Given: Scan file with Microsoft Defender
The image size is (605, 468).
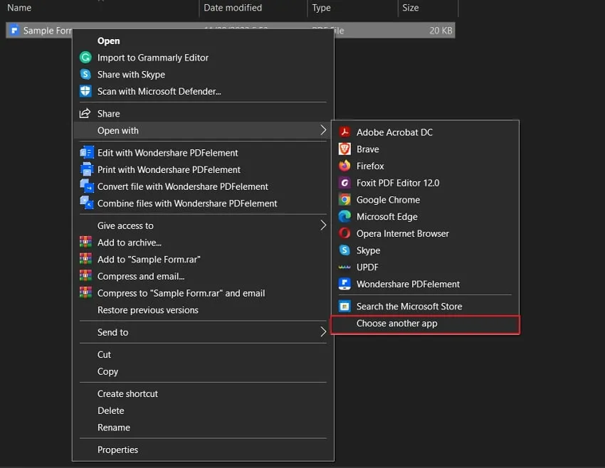Looking at the screenshot, I should pos(159,91).
